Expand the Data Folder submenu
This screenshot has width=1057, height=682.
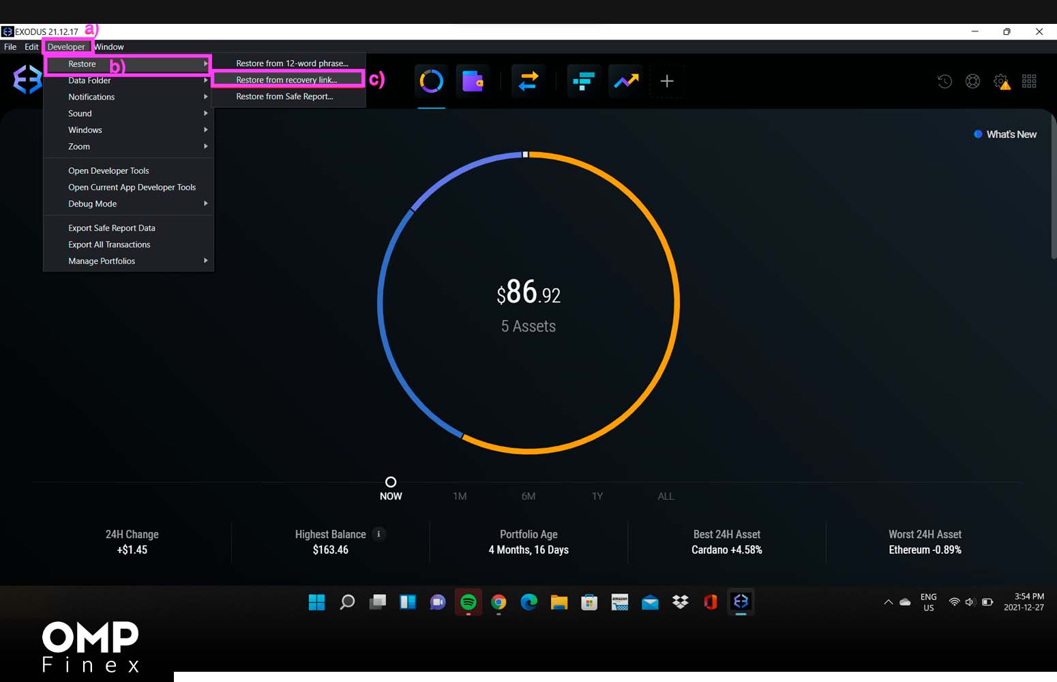tap(128, 80)
